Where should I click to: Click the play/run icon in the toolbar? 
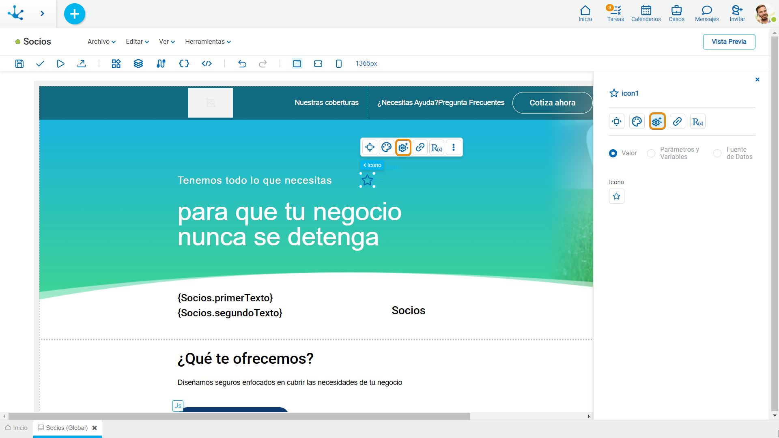(61, 64)
